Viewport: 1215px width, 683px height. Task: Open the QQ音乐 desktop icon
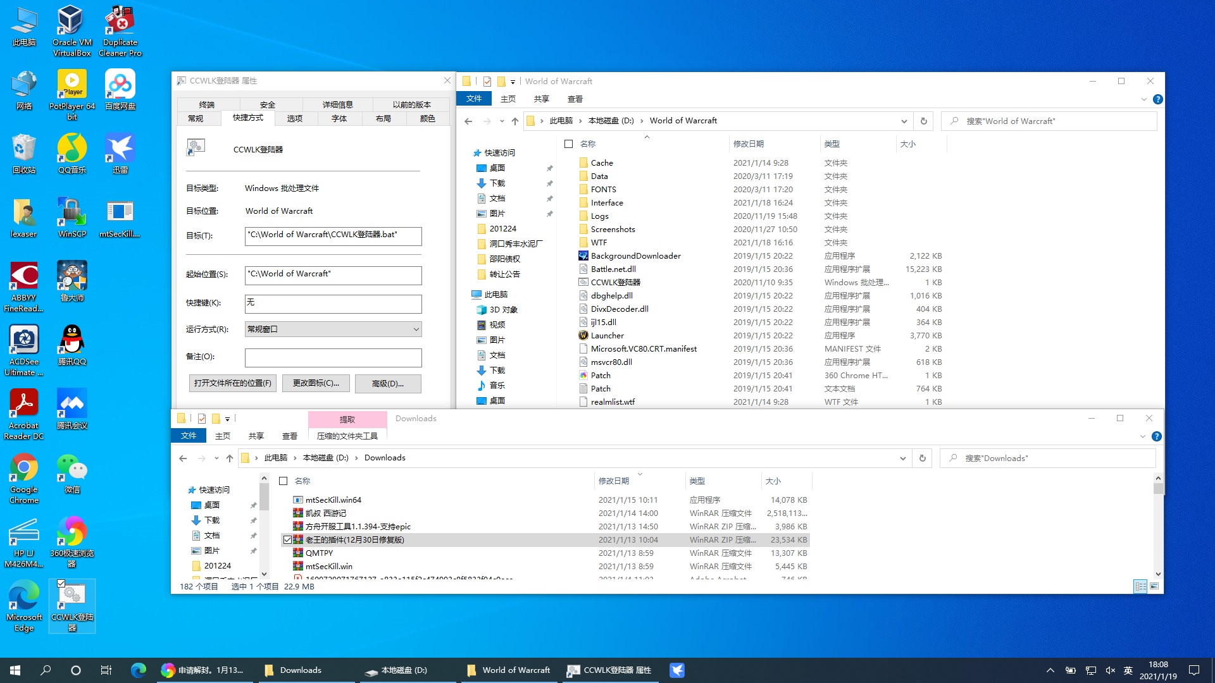click(72, 149)
